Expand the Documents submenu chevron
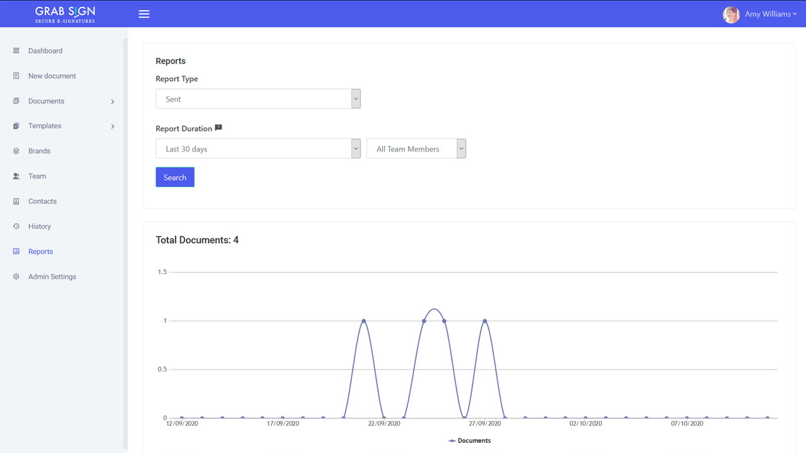This screenshot has height=453, width=806. click(113, 101)
